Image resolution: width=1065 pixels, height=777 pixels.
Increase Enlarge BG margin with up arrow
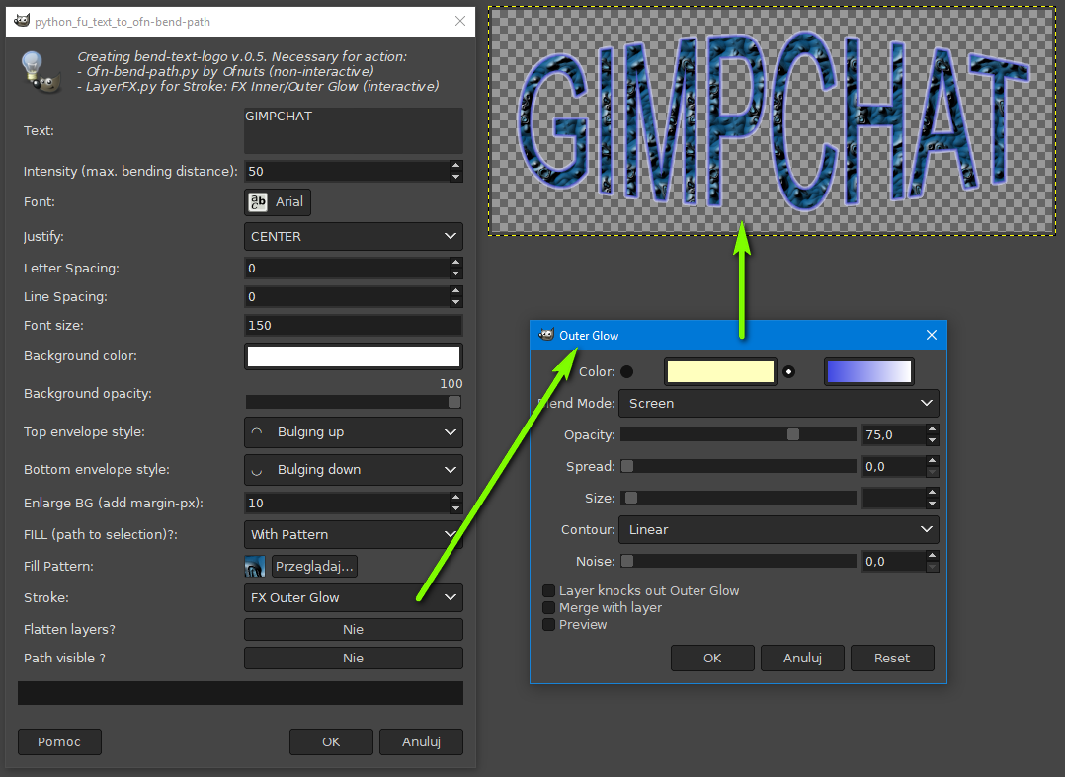[455, 498]
